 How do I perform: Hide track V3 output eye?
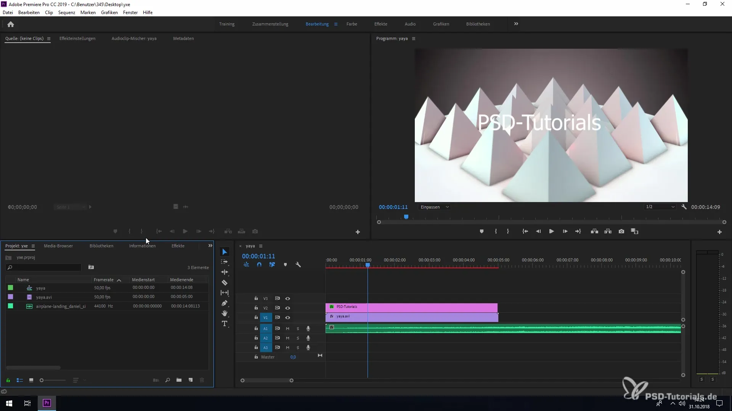[288, 298]
